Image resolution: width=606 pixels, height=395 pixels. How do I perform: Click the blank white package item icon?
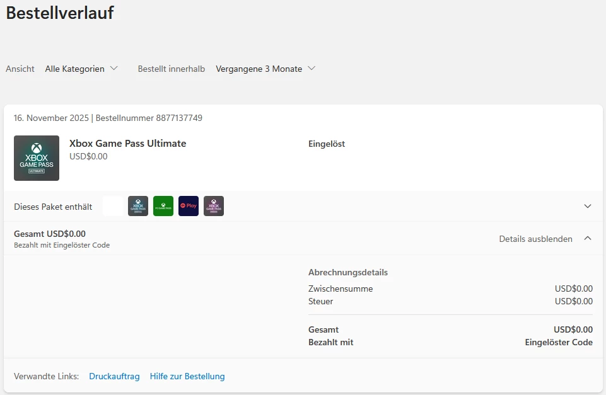pos(113,206)
